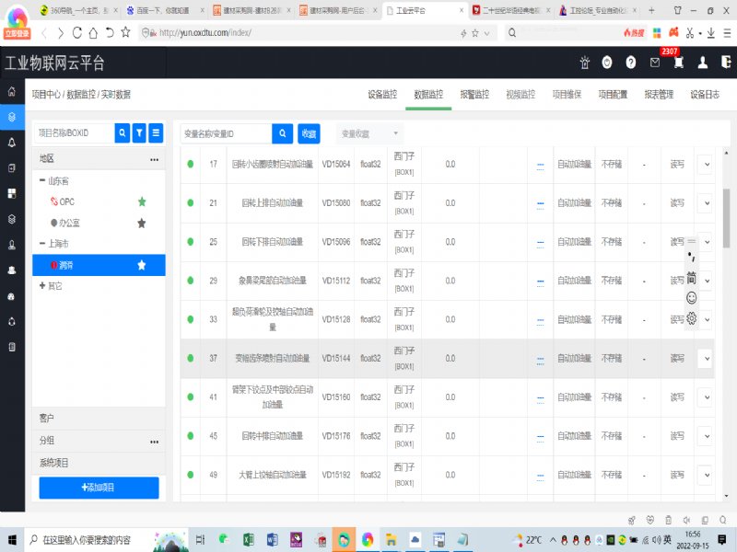Click the blue 收藏 button
This screenshot has height=552, width=737.
(x=309, y=133)
